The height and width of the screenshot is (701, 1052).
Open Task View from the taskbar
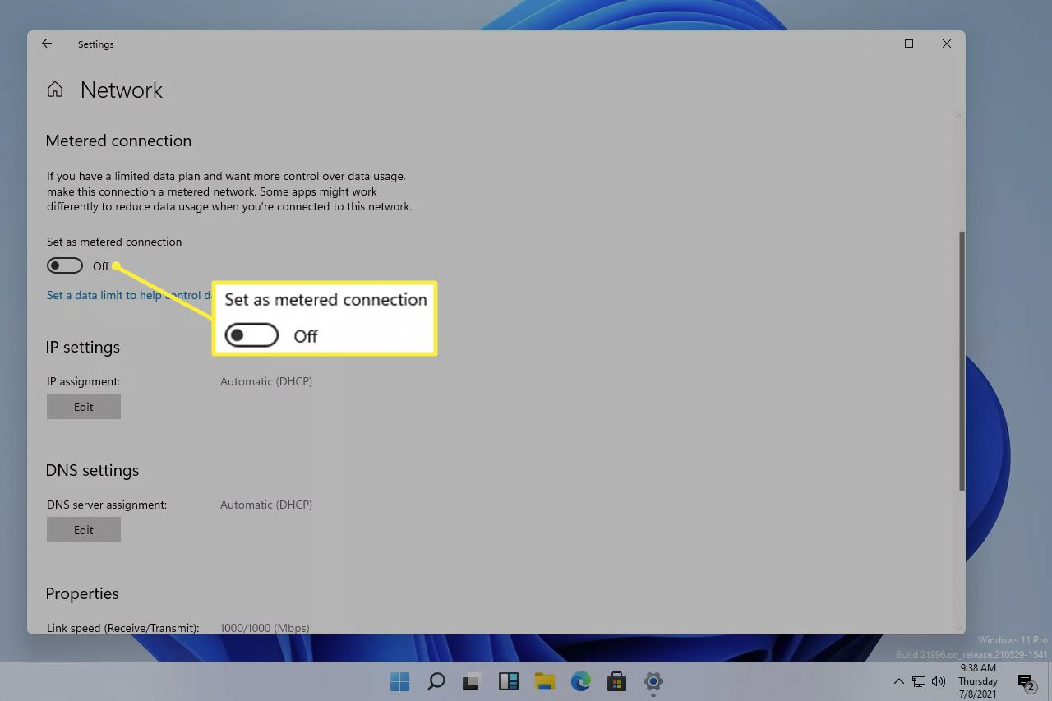tap(472, 681)
